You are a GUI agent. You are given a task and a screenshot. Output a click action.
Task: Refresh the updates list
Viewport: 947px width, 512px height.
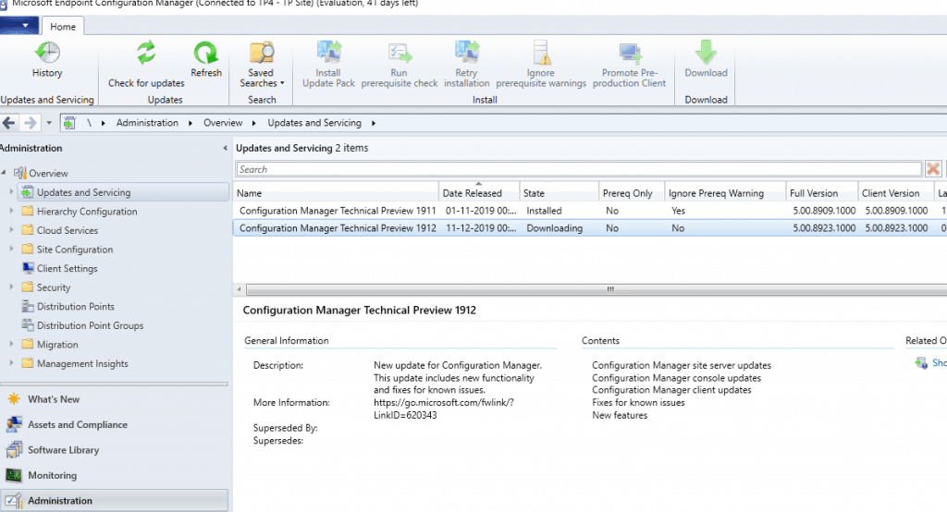coord(206,58)
